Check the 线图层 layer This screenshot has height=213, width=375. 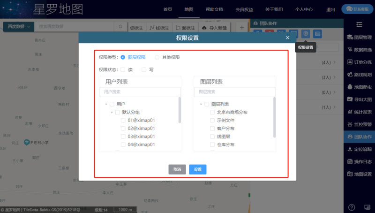tap(212, 137)
